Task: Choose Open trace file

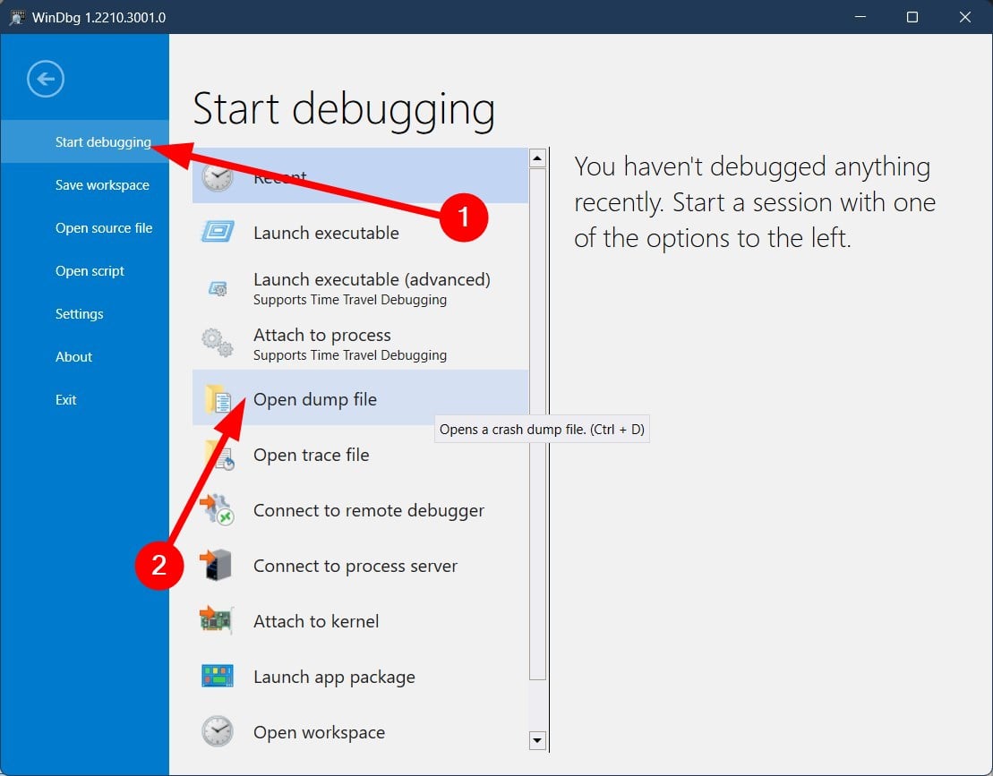Action: tap(360, 455)
